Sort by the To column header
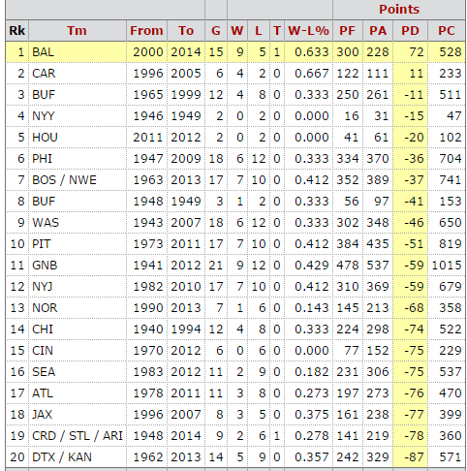467x471 pixels. pyautogui.click(x=186, y=31)
